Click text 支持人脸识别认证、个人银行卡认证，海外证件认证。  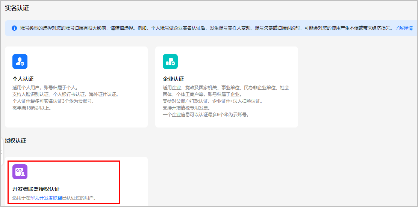coord(65,94)
